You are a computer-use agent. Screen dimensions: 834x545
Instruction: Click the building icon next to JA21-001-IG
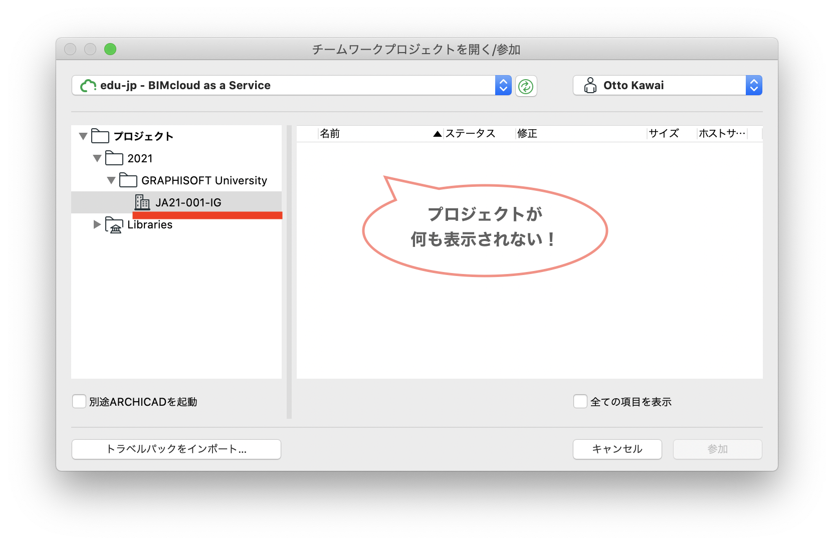[142, 202]
